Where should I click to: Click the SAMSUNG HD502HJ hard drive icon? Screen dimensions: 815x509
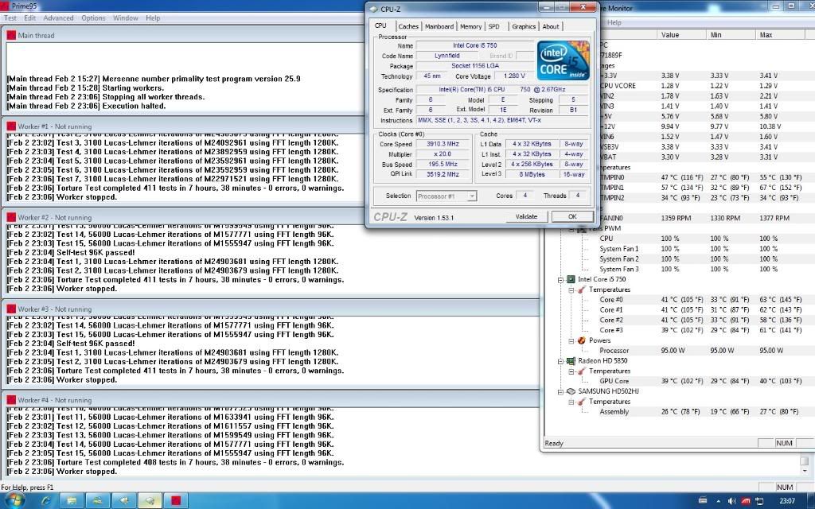(571, 391)
